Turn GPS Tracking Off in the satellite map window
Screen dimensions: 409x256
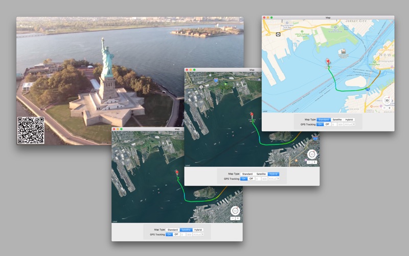[x=176, y=234]
